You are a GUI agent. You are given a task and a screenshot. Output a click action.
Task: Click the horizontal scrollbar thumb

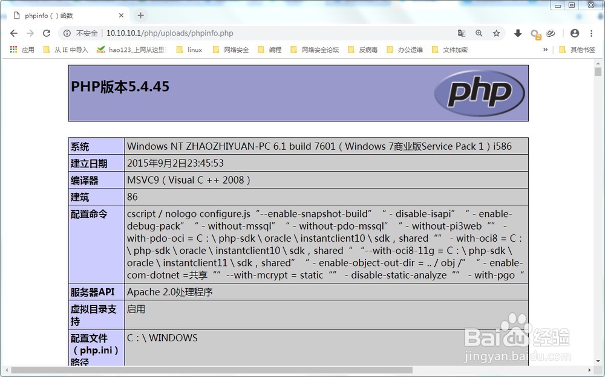click(212, 370)
